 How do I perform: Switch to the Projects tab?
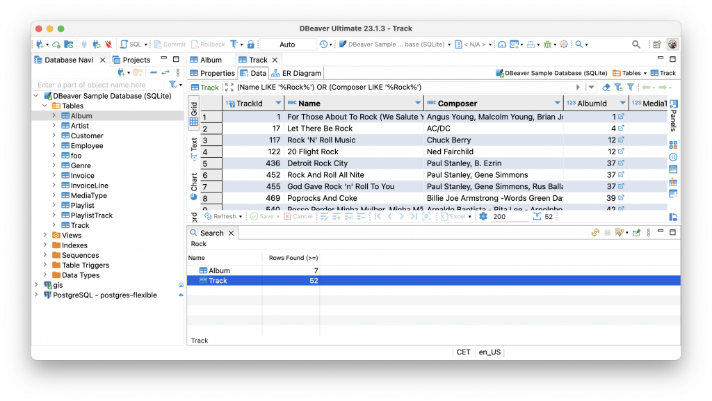[131, 60]
